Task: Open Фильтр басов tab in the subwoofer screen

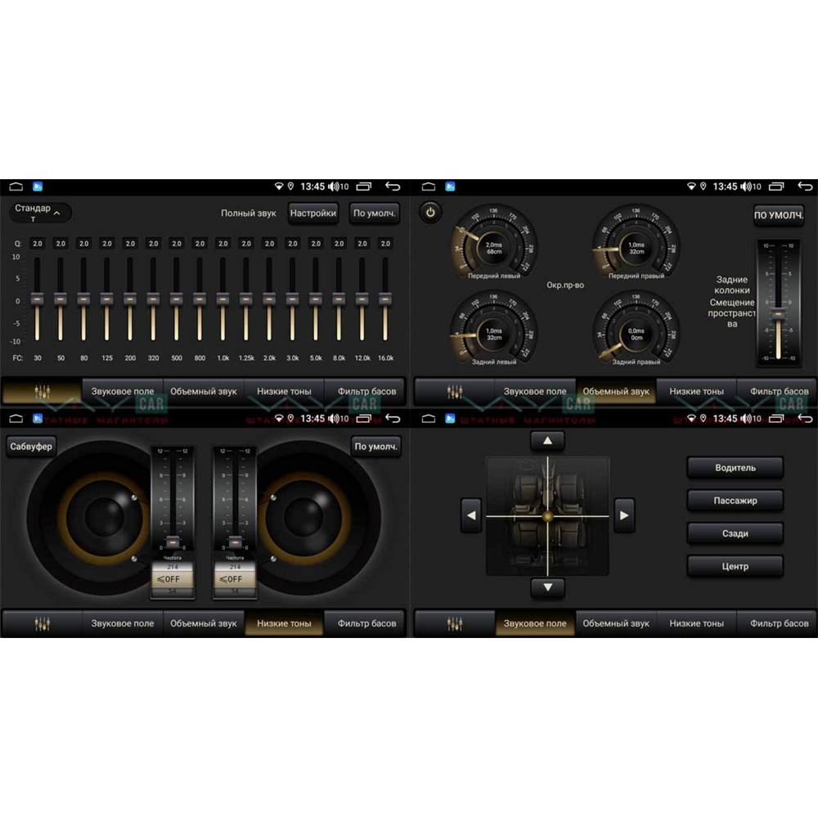Action: [x=366, y=623]
